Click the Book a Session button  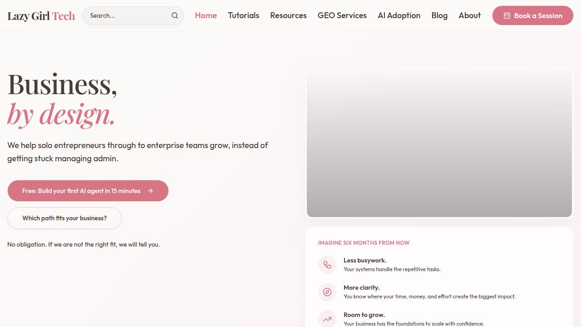click(x=533, y=15)
